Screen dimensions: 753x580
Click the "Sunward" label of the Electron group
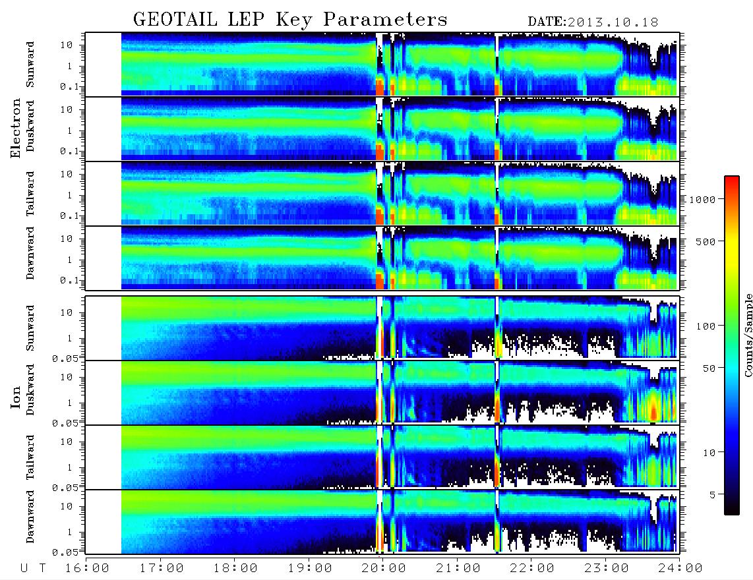(x=30, y=65)
